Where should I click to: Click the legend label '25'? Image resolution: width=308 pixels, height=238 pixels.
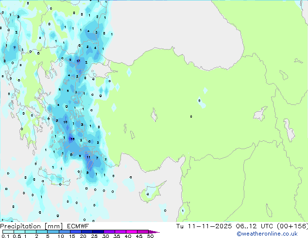point(94,236)
